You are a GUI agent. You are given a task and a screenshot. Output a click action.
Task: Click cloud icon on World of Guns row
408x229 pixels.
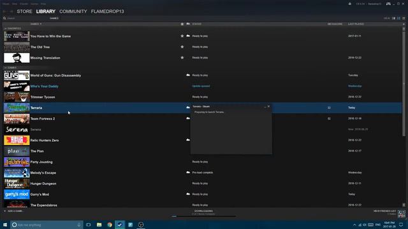[188, 75]
